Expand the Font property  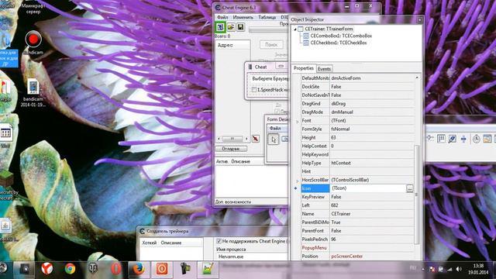point(297,121)
